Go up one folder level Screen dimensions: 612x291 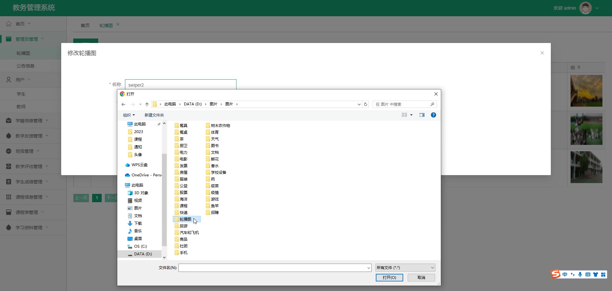point(147,104)
